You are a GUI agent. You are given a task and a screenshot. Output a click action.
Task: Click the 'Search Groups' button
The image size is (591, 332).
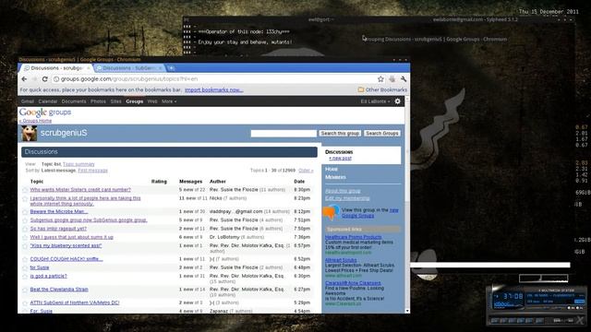point(382,133)
